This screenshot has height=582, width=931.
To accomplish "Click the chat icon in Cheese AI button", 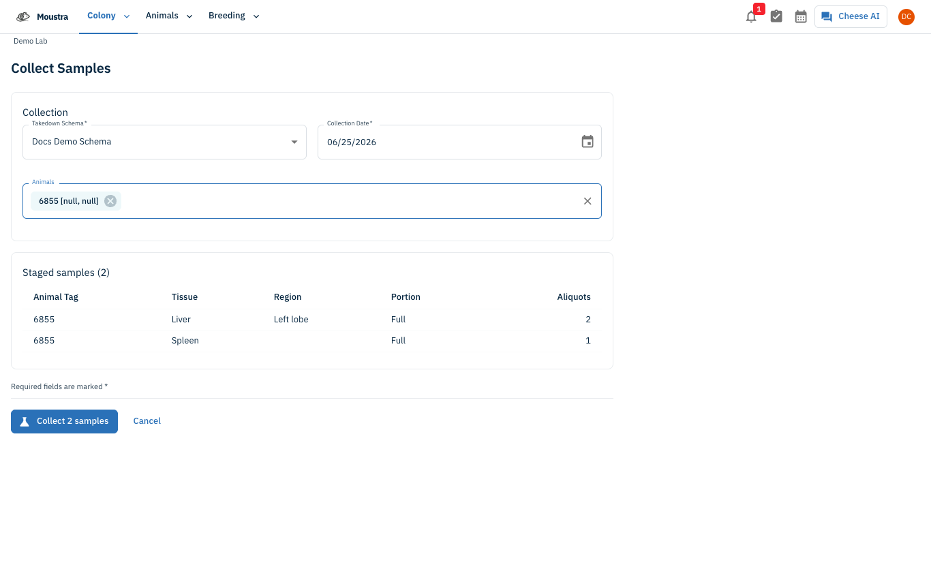I will (x=827, y=16).
